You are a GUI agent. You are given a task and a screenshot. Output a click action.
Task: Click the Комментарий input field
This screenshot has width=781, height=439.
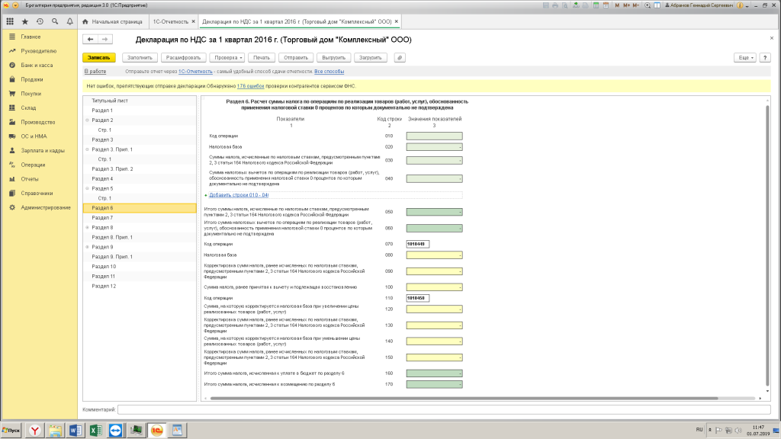(444, 409)
